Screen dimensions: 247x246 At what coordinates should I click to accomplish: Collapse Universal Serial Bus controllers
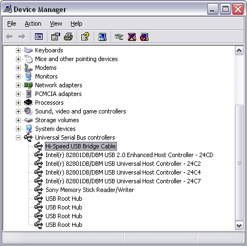[18, 137]
